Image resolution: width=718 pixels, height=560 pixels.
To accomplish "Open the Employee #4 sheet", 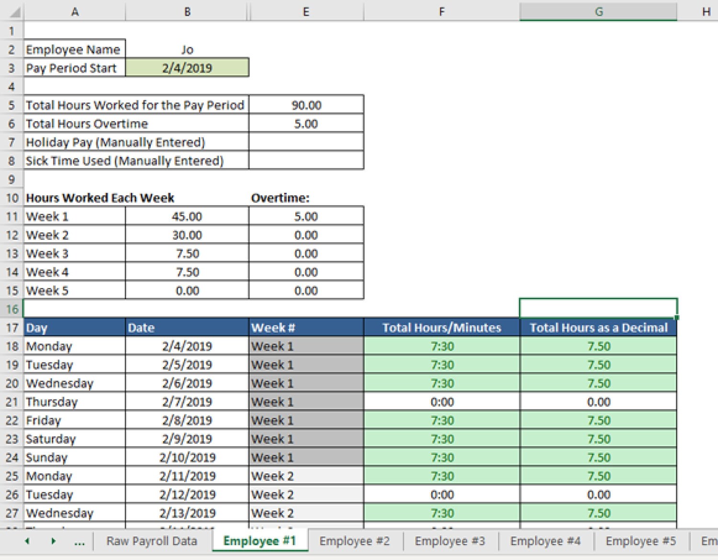I will (x=546, y=541).
